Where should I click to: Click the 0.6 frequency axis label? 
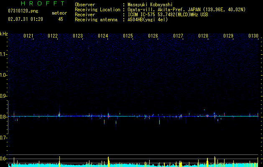pyautogui.click(x=3, y=159)
